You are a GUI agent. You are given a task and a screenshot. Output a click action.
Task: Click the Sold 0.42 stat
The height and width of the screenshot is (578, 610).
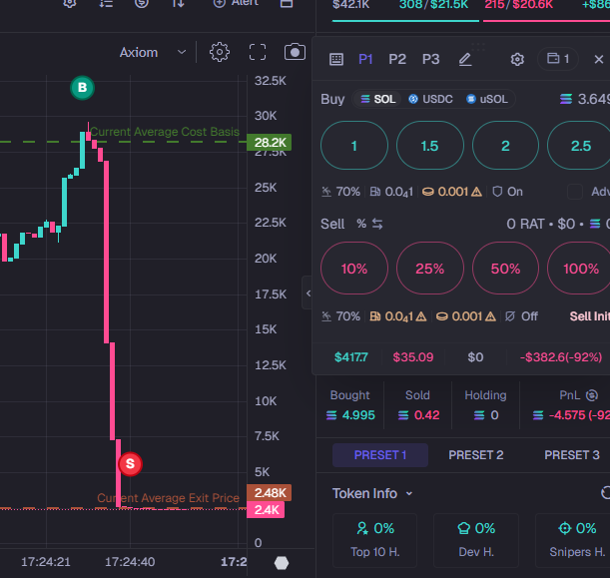pyautogui.click(x=418, y=405)
